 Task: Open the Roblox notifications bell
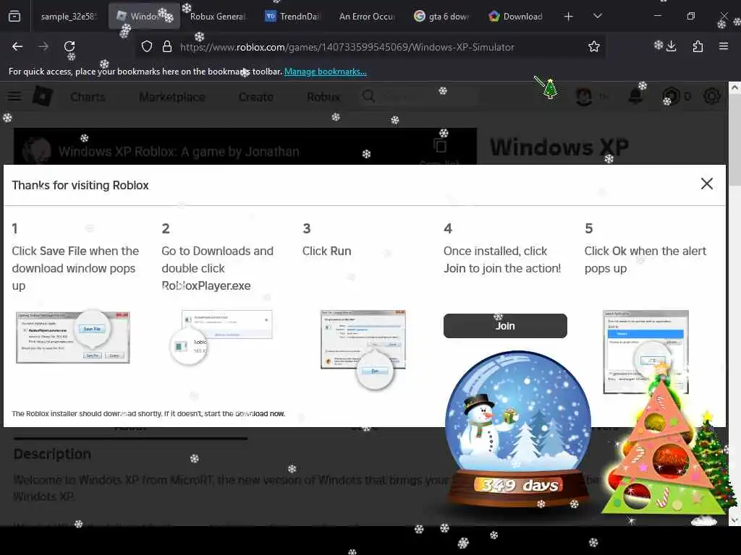click(x=635, y=96)
